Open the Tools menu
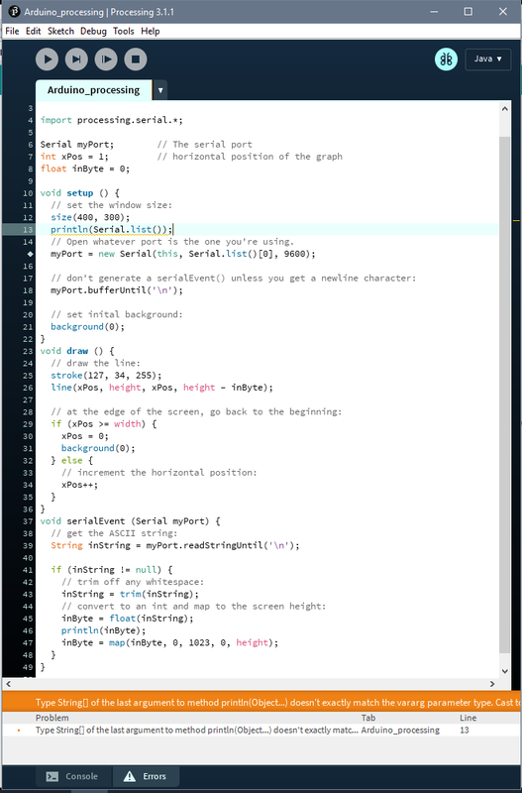Viewport: 522px width, 793px height. [123, 31]
